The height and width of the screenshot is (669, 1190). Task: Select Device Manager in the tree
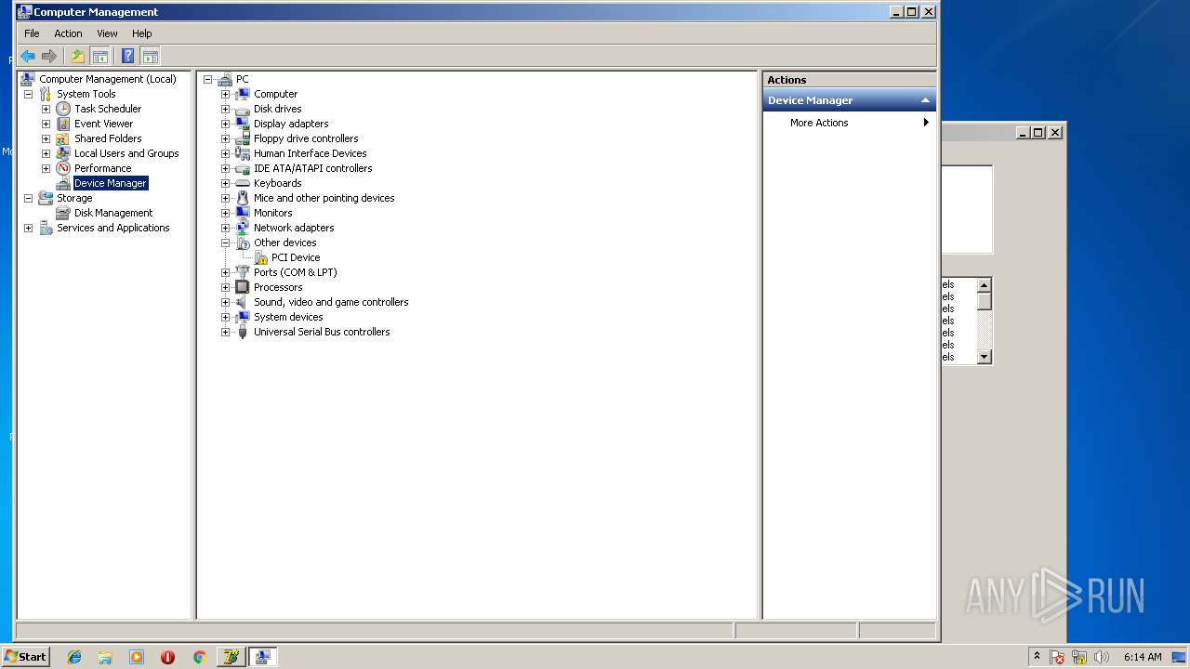click(110, 183)
